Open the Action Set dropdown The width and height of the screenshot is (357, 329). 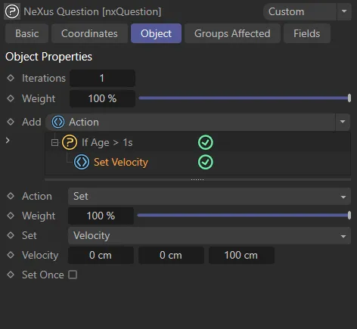pos(210,196)
